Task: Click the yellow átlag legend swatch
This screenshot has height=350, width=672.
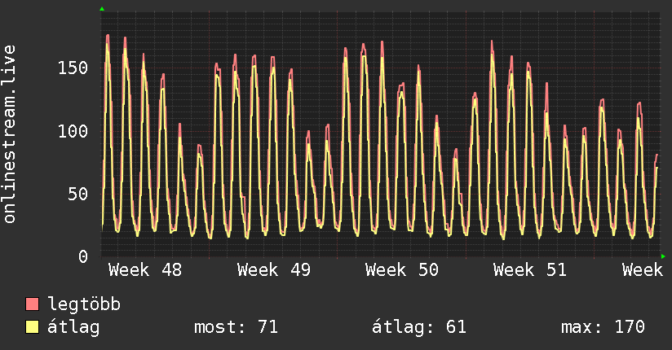Action: [x=33, y=328]
